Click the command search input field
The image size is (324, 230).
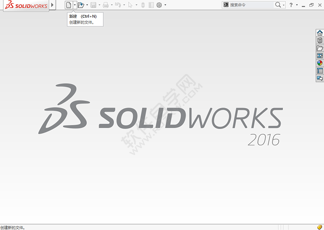(x=251, y=5)
